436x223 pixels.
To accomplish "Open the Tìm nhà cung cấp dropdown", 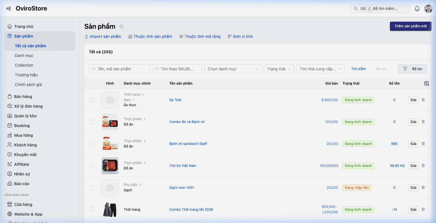I will [x=320, y=69].
